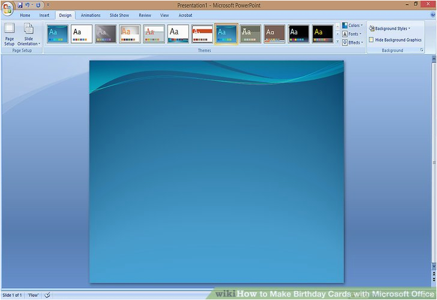
Task: Switch to the Insert tab
Action: (44, 16)
